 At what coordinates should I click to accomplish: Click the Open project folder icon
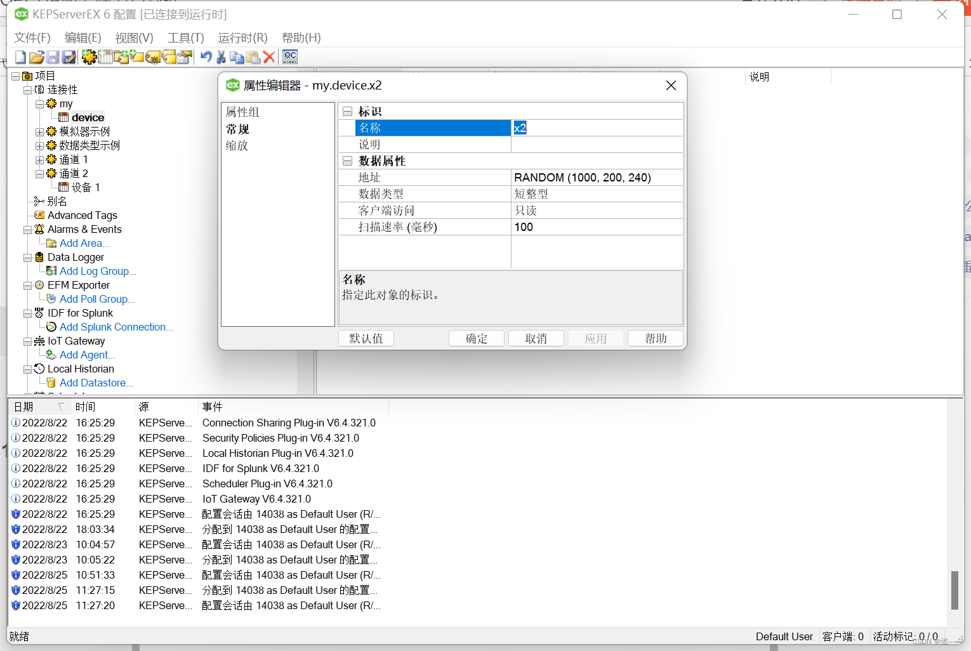[x=37, y=57]
